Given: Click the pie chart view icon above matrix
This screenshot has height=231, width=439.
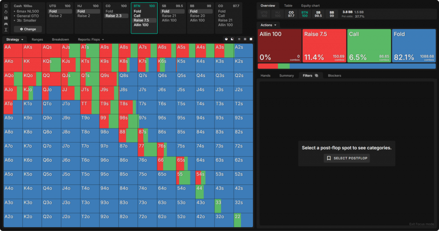Looking at the screenshot, I should (x=226, y=39).
